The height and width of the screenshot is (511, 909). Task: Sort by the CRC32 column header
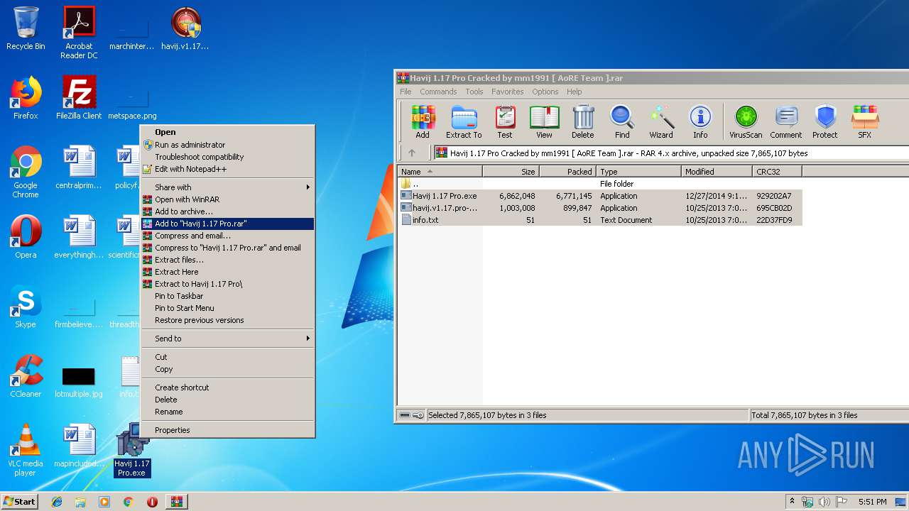click(778, 171)
